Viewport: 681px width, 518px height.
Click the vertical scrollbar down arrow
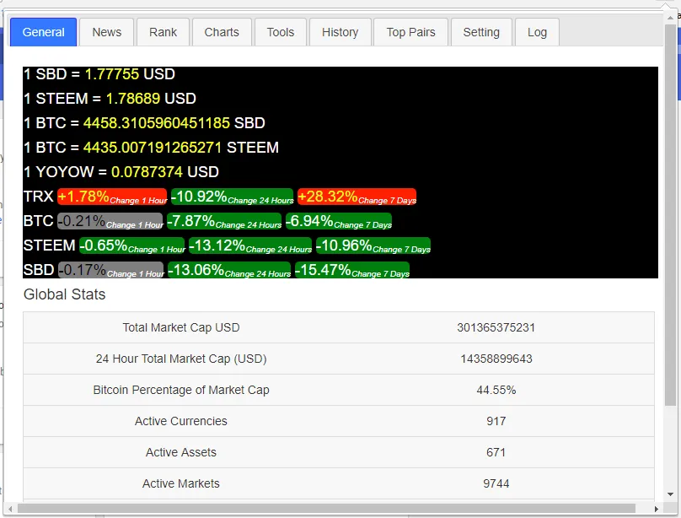click(x=671, y=494)
